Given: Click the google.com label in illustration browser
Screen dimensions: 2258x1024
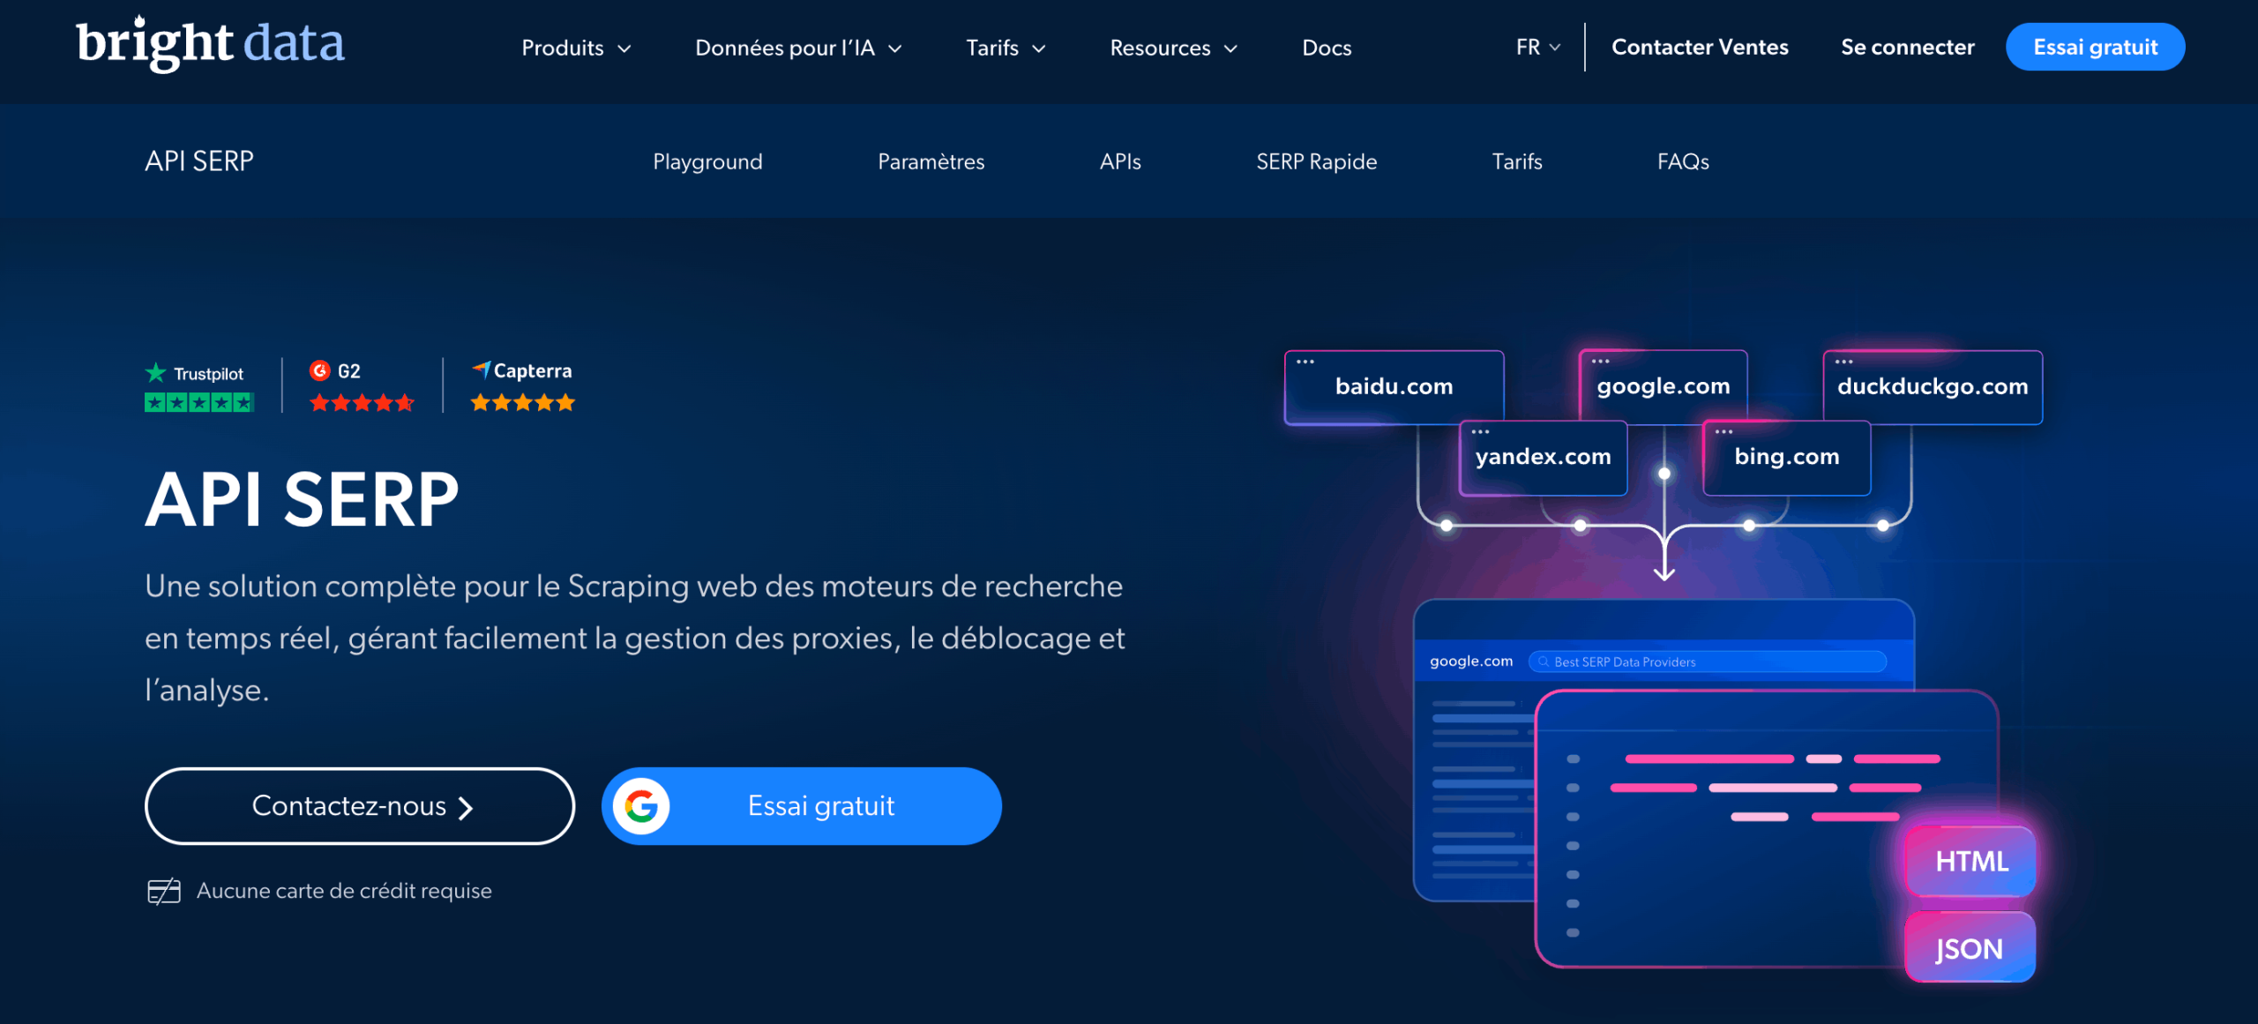Looking at the screenshot, I should tap(1470, 661).
